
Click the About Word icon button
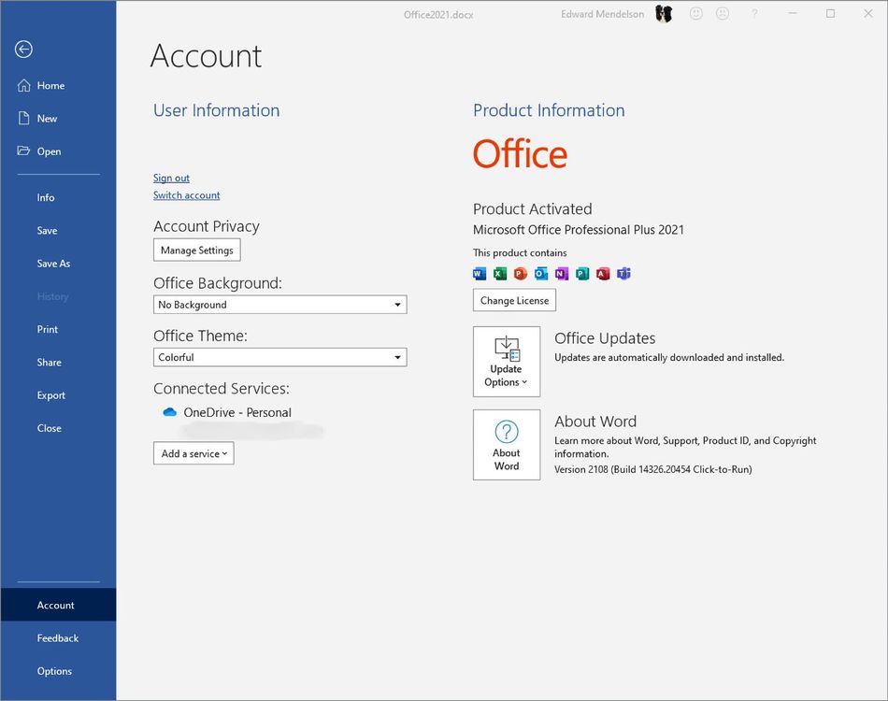coord(506,444)
